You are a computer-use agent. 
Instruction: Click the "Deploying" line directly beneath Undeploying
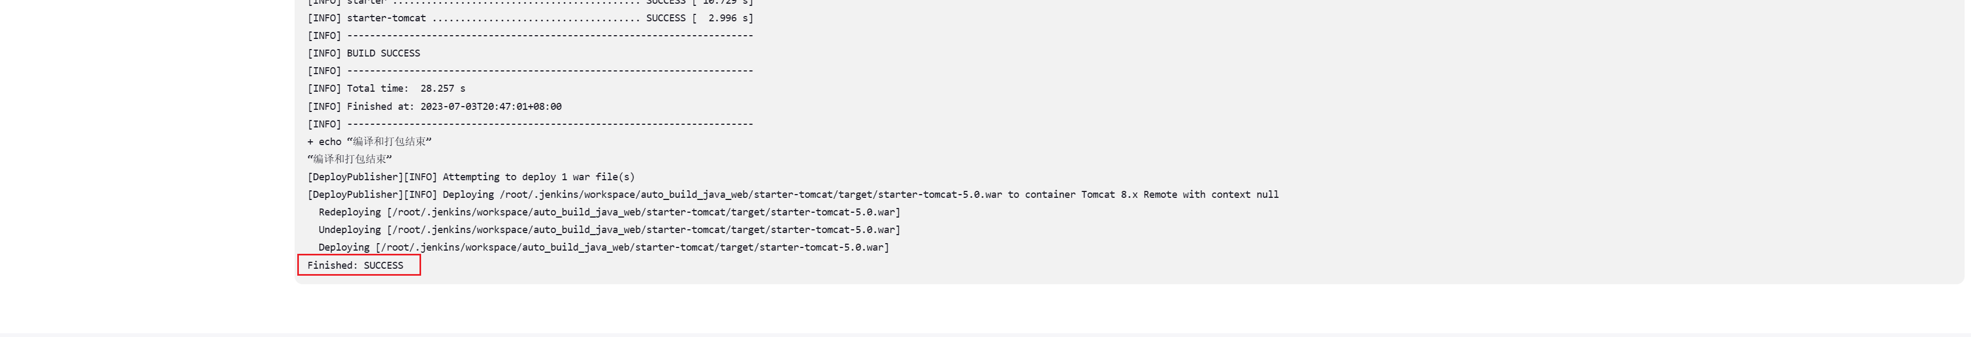click(604, 247)
